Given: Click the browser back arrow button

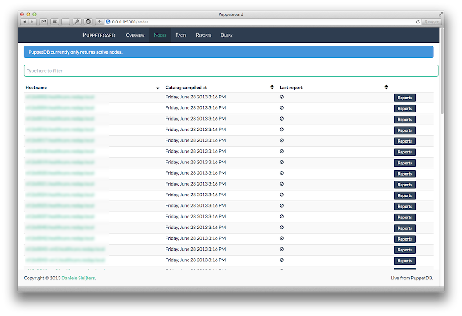Looking at the screenshot, I should (x=24, y=22).
